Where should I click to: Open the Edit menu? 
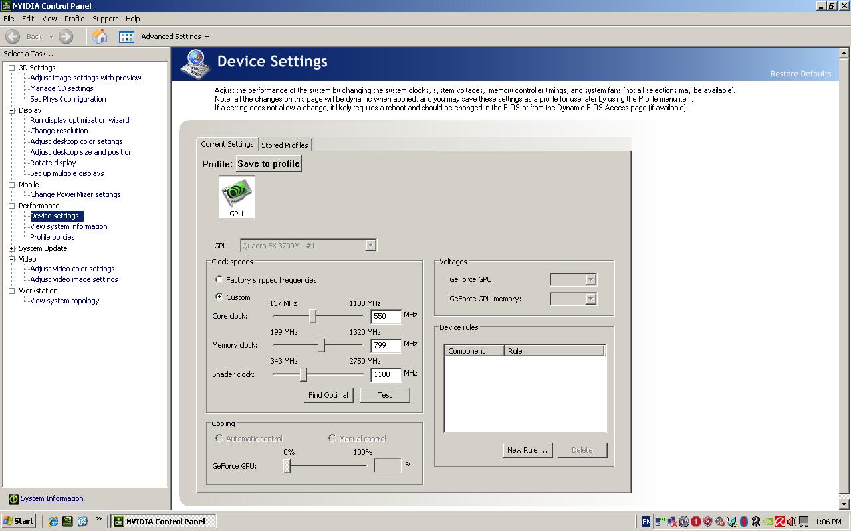tap(28, 19)
